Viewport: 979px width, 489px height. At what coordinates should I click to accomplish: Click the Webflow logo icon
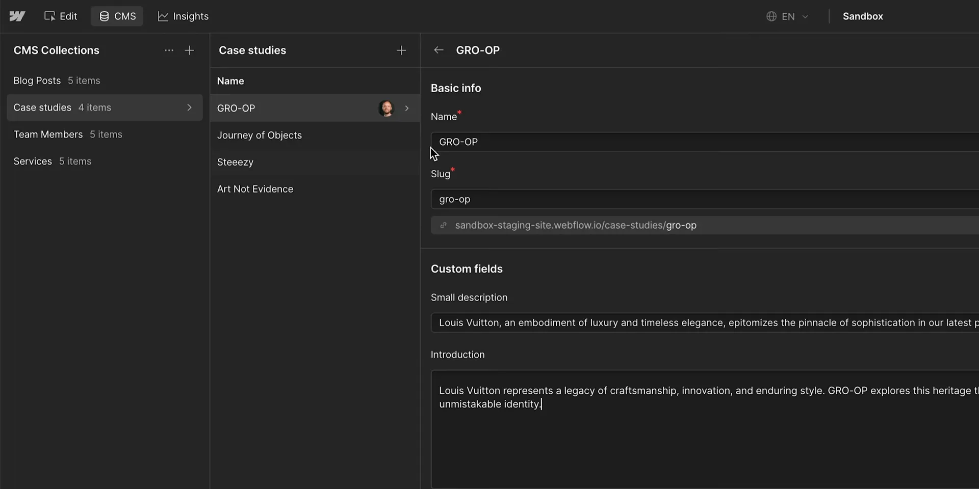[17, 16]
